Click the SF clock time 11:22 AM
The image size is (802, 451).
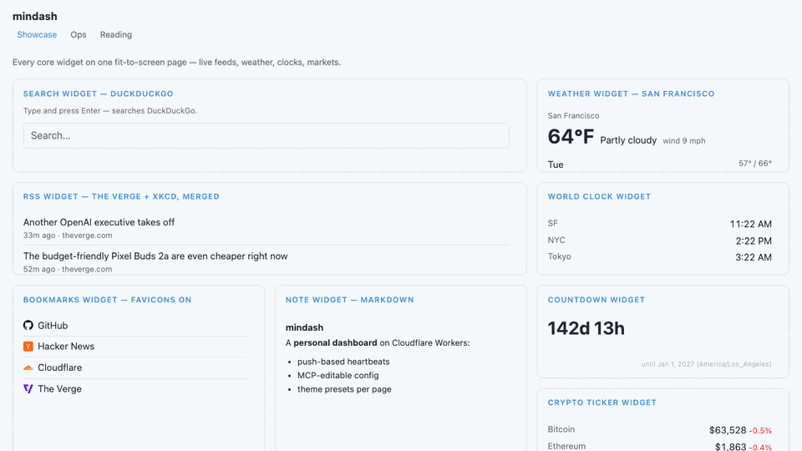tap(750, 224)
